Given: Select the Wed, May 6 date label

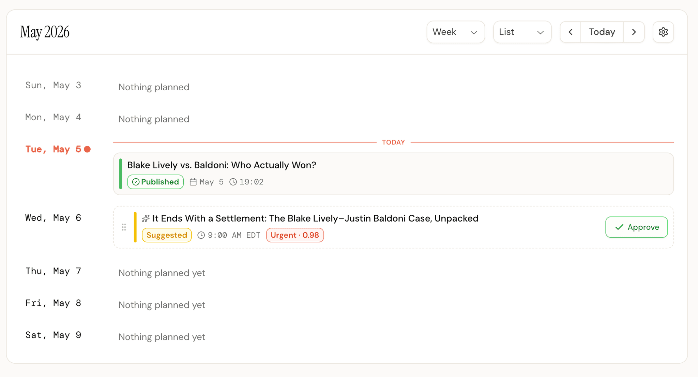Looking at the screenshot, I should click(53, 218).
